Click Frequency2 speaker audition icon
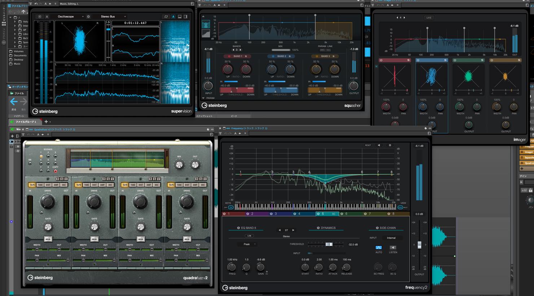The width and height of the screenshot is (534, 296). pyautogui.click(x=379, y=145)
